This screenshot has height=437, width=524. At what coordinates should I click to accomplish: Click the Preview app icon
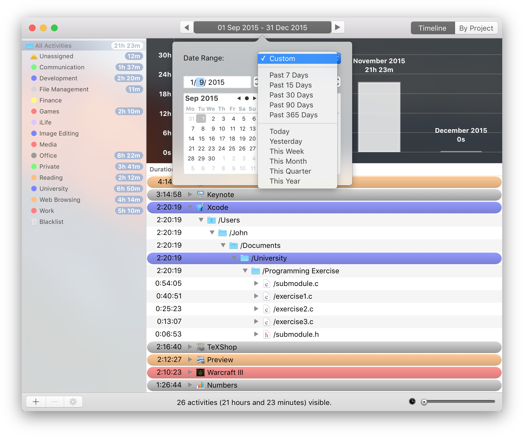pos(200,360)
